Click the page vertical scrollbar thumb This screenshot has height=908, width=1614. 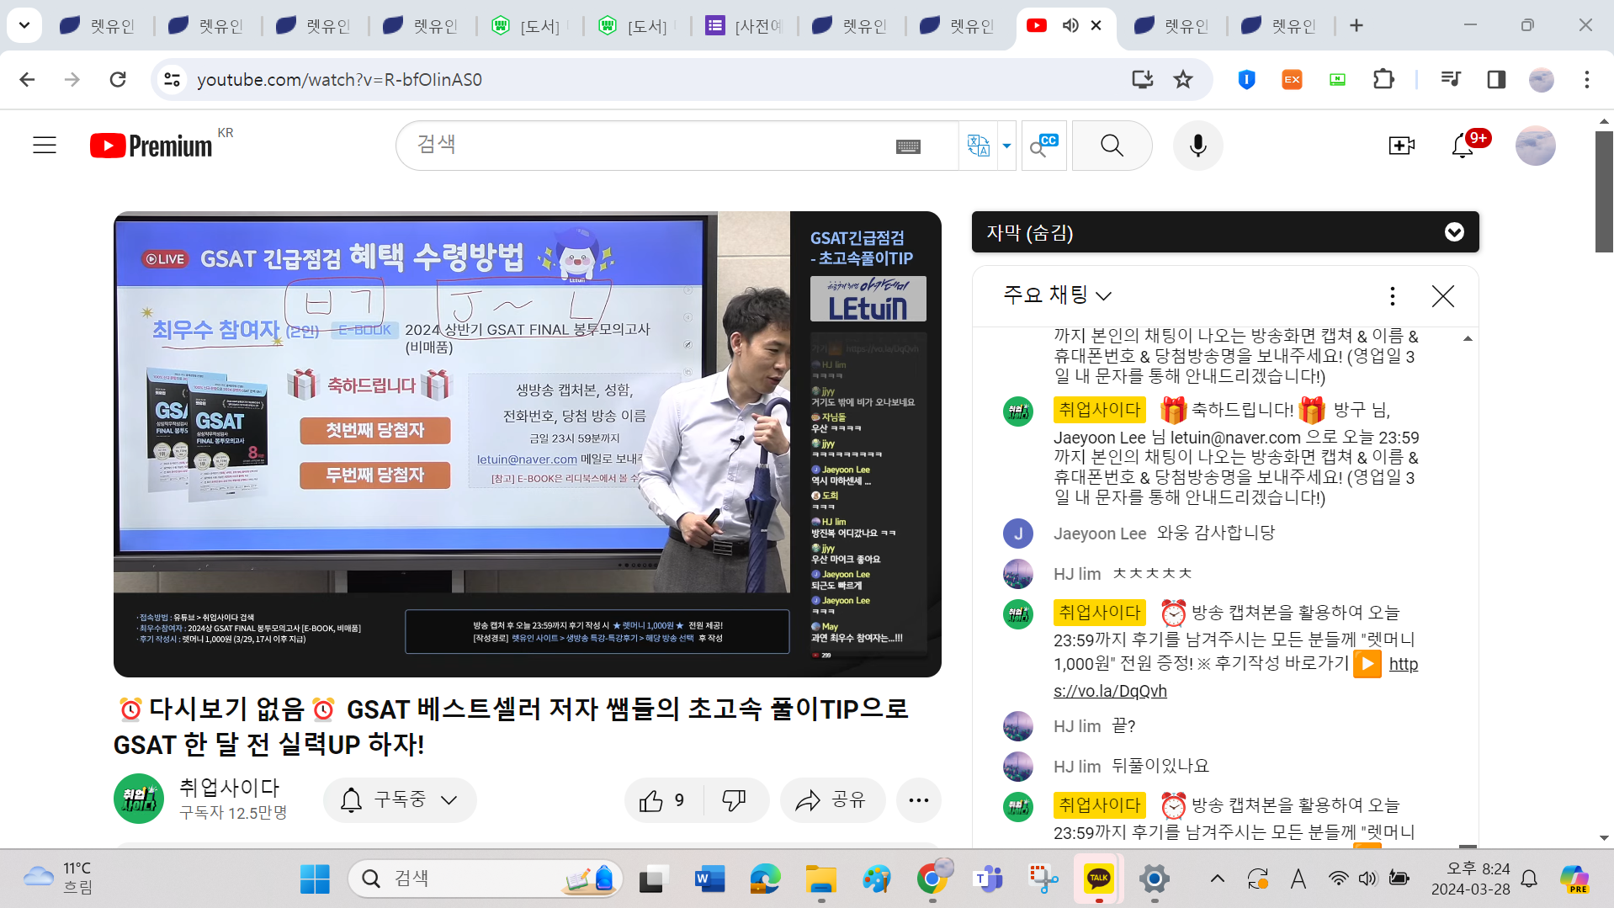[1604, 190]
